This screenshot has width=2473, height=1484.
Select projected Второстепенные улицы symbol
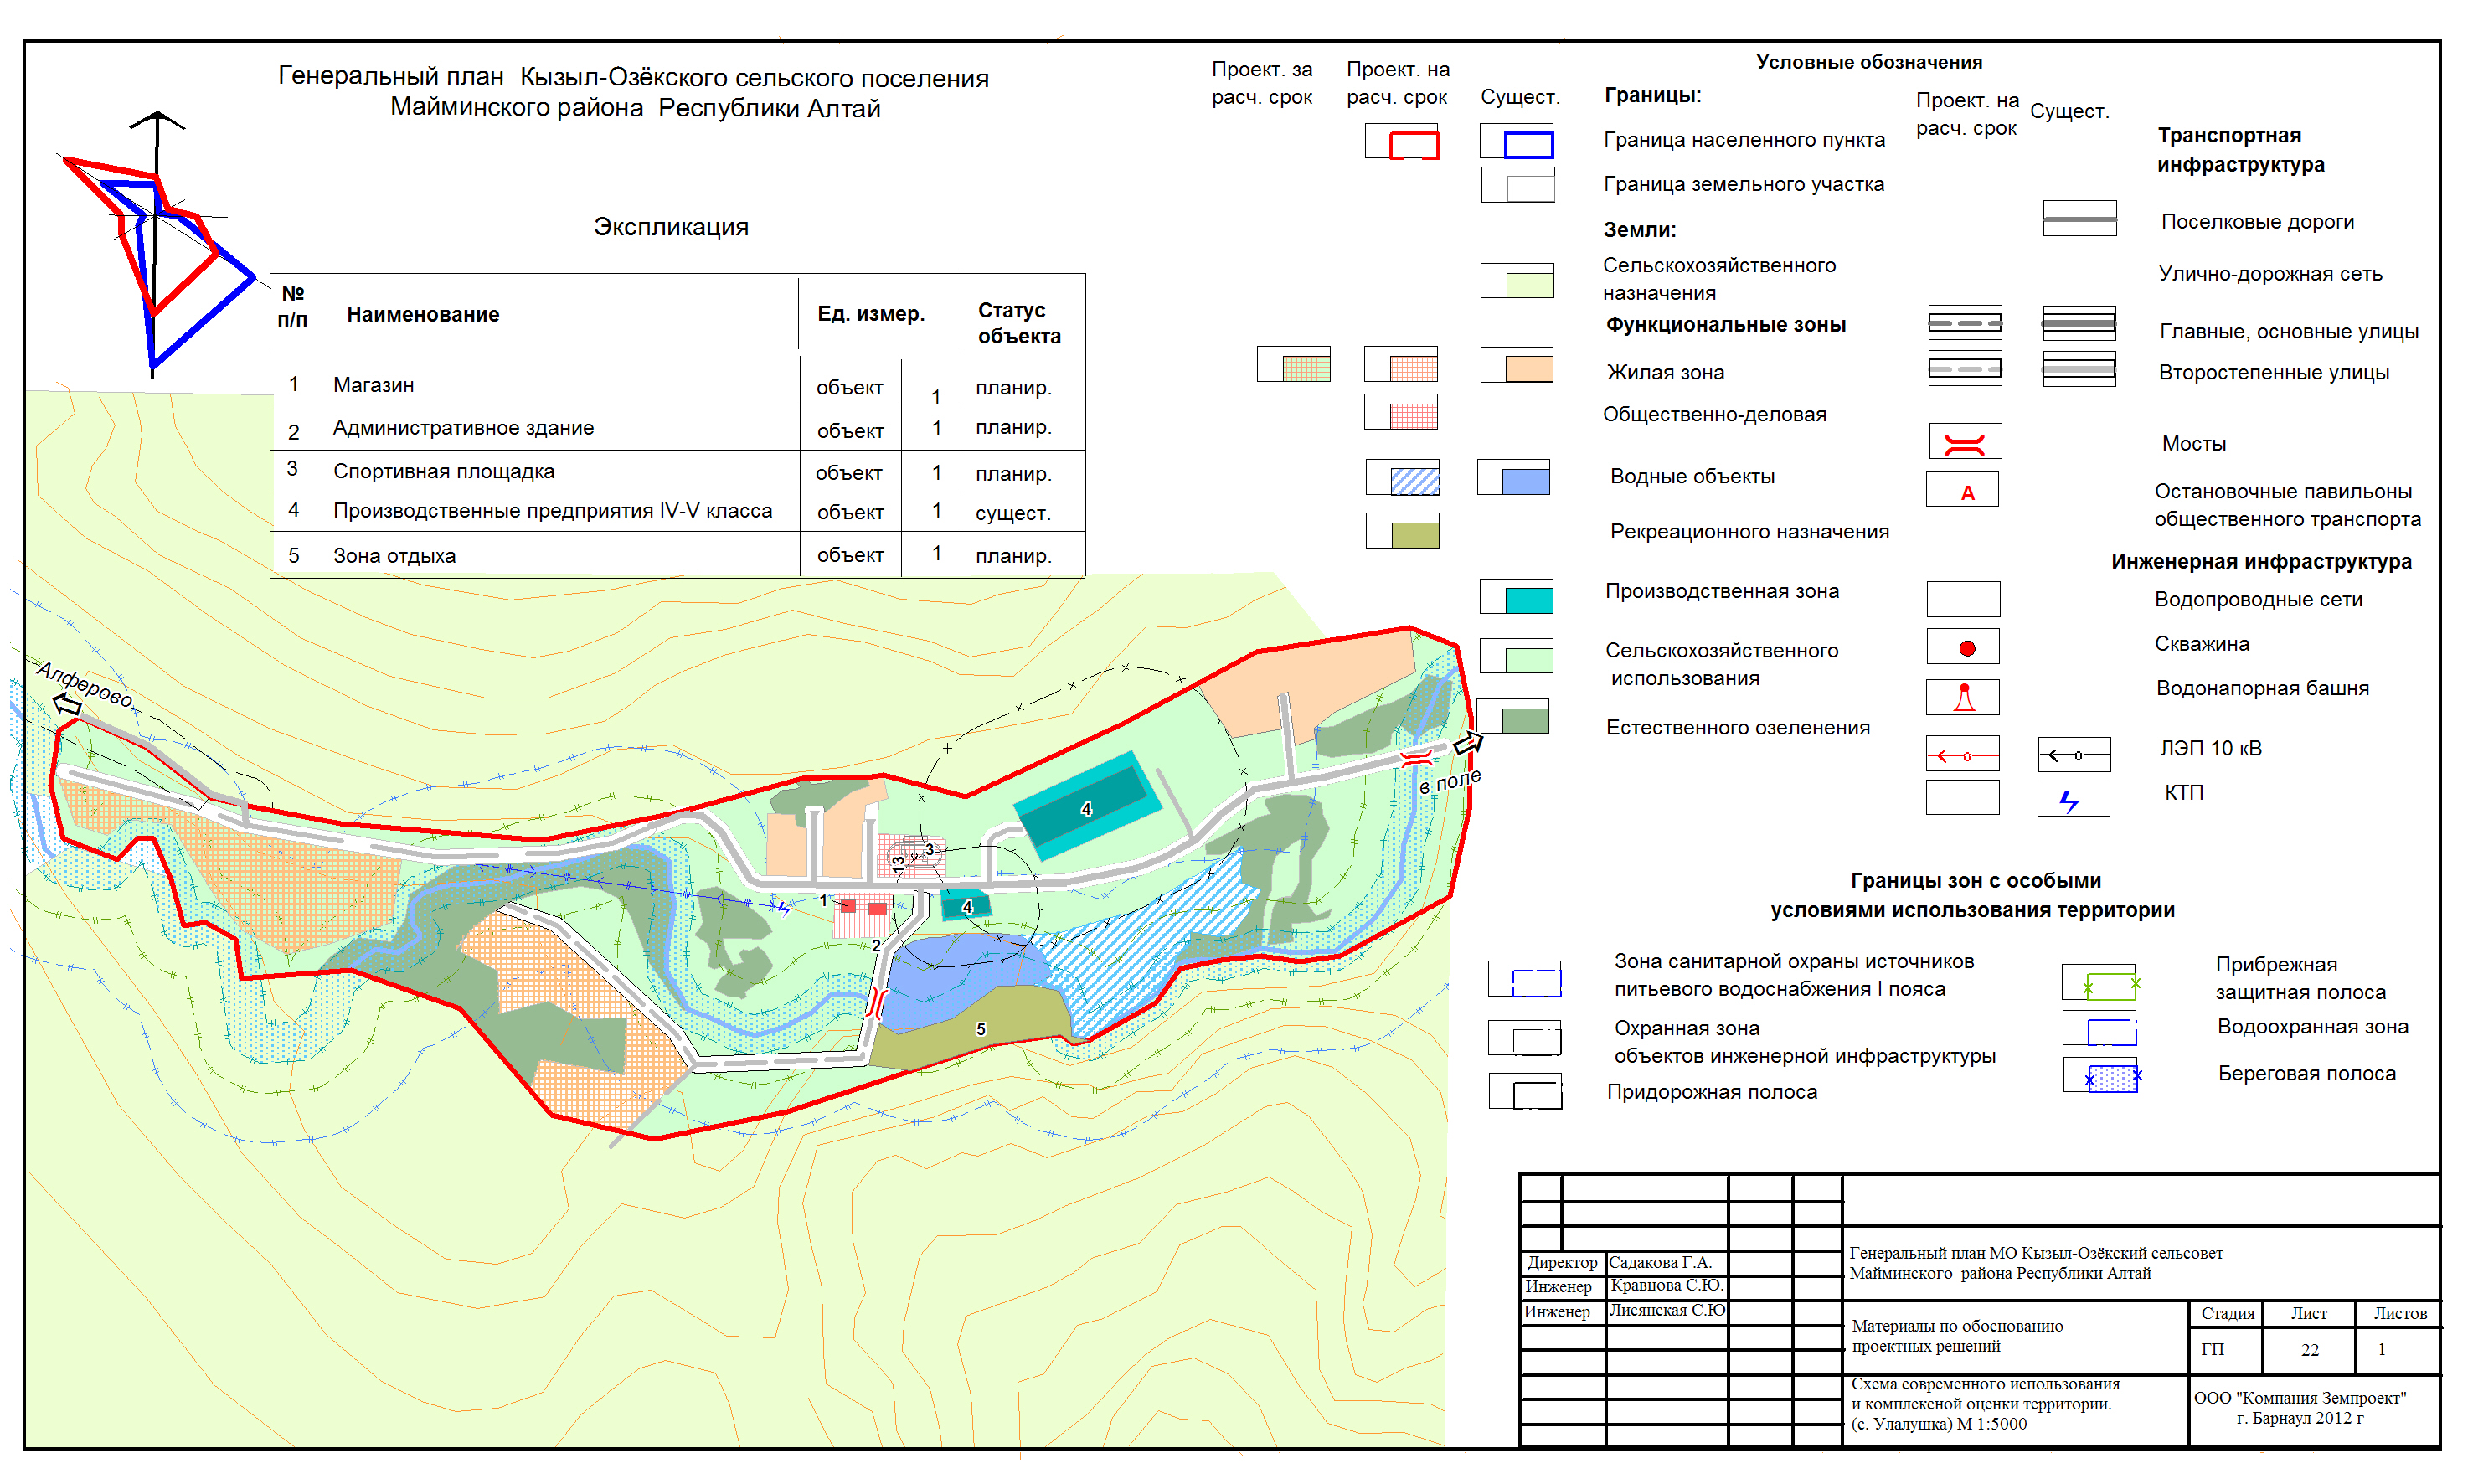pyautogui.click(x=1965, y=368)
